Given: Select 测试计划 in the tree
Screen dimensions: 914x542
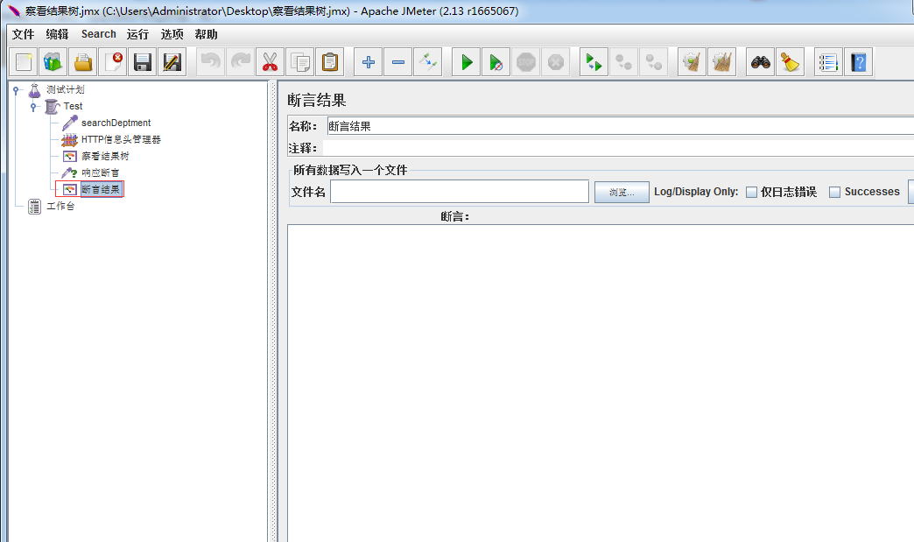Looking at the screenshot, I should tap(66, 90).
